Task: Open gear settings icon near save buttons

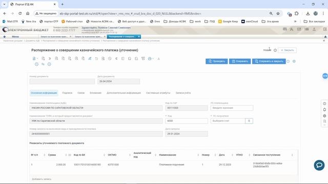Action: point(294,61)
